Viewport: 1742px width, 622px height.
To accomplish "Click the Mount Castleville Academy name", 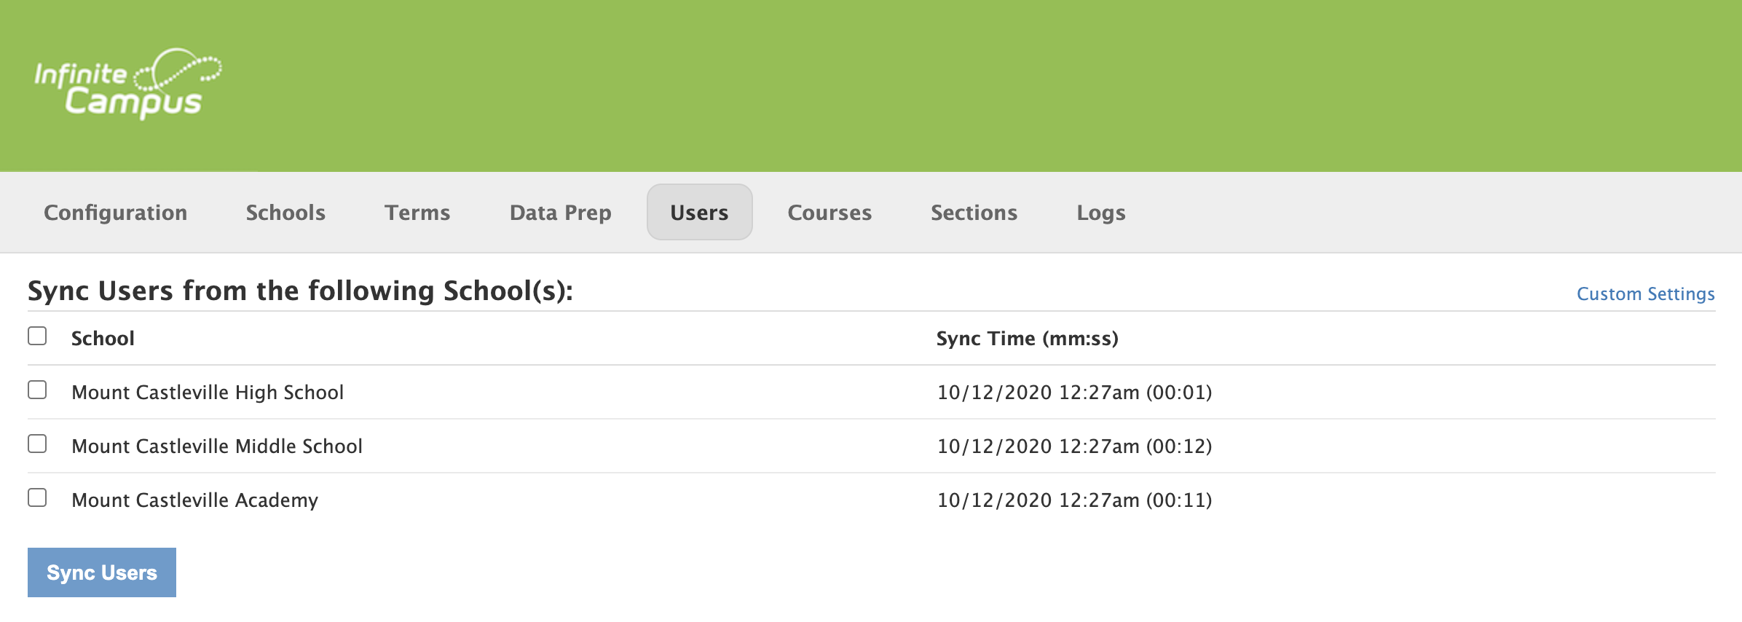I will click(195, 500).
